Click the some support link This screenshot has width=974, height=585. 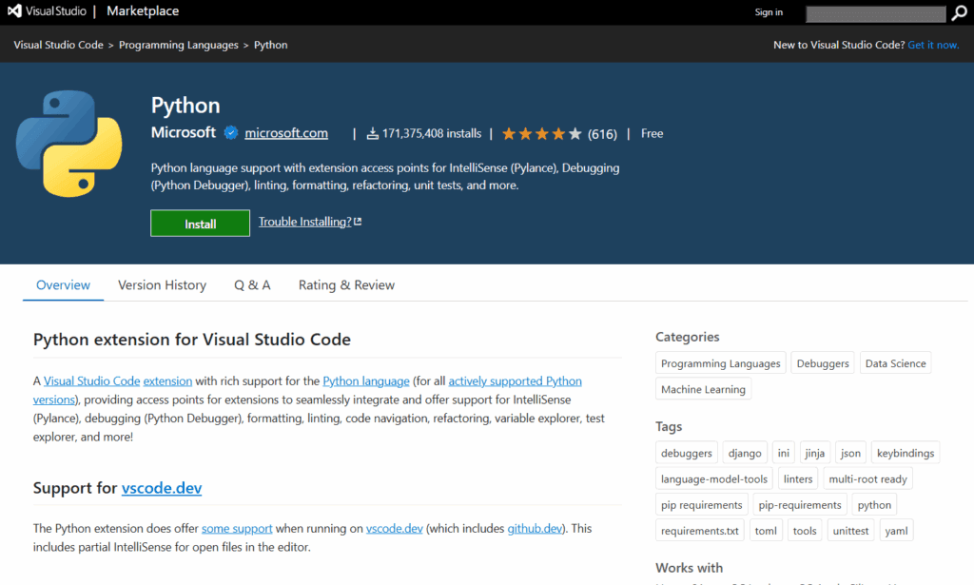tap(237, 529)
